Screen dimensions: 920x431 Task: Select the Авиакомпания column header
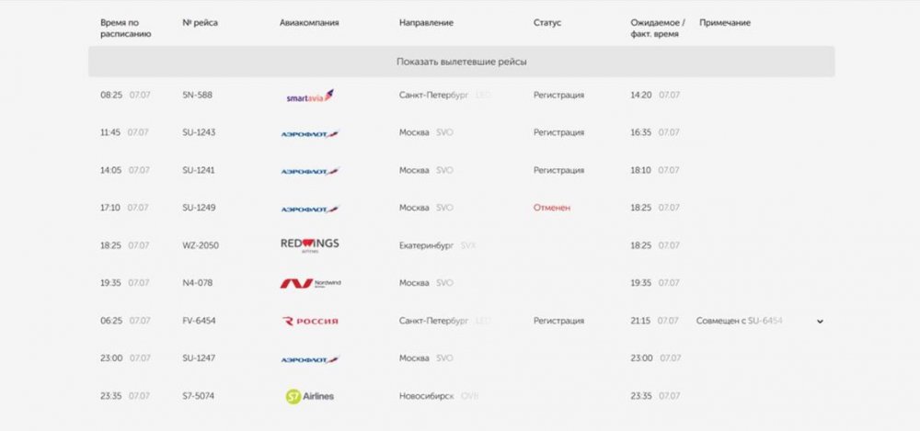pos(309,23)
